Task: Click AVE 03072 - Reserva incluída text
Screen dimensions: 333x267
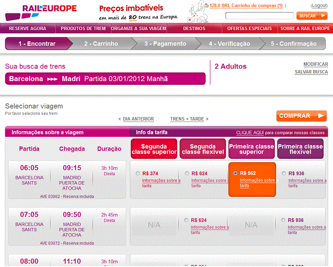Action: [x=67, y=243]
